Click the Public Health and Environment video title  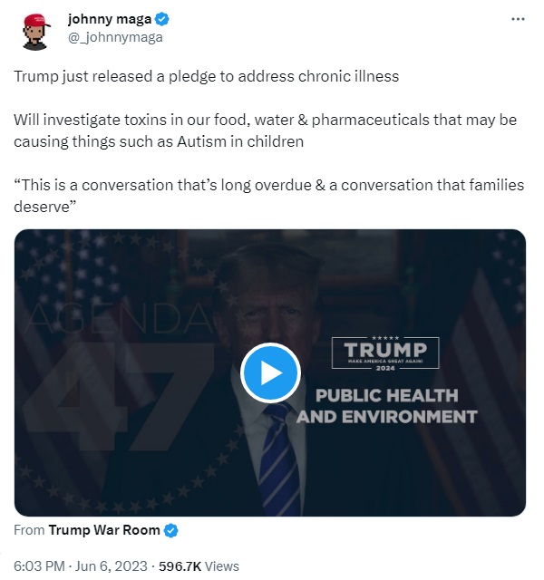pos(386,406)
